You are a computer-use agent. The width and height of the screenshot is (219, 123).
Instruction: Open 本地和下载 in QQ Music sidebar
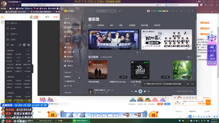(x=69, y=52)
